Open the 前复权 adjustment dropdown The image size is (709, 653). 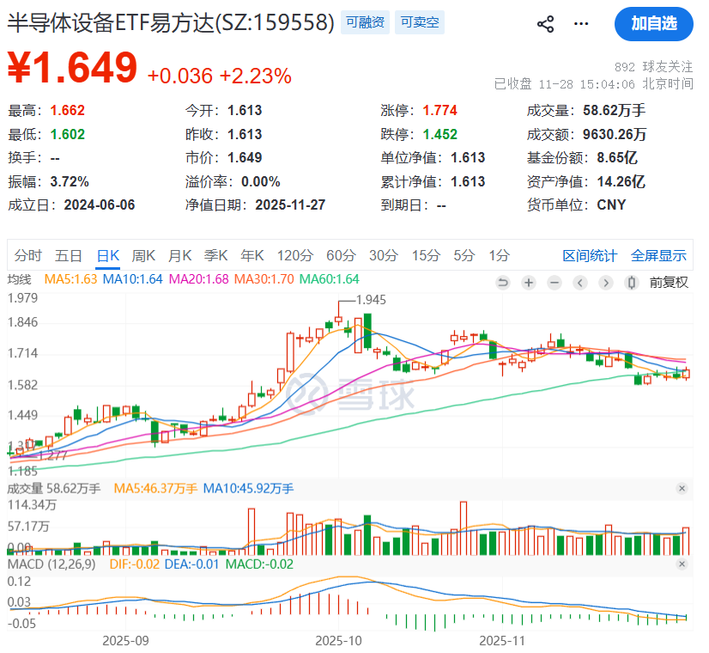669,283
